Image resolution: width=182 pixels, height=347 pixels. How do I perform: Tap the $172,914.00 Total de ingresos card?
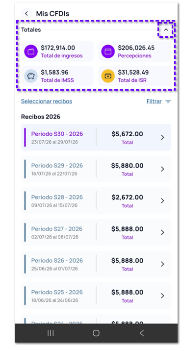tap(58, 51)
